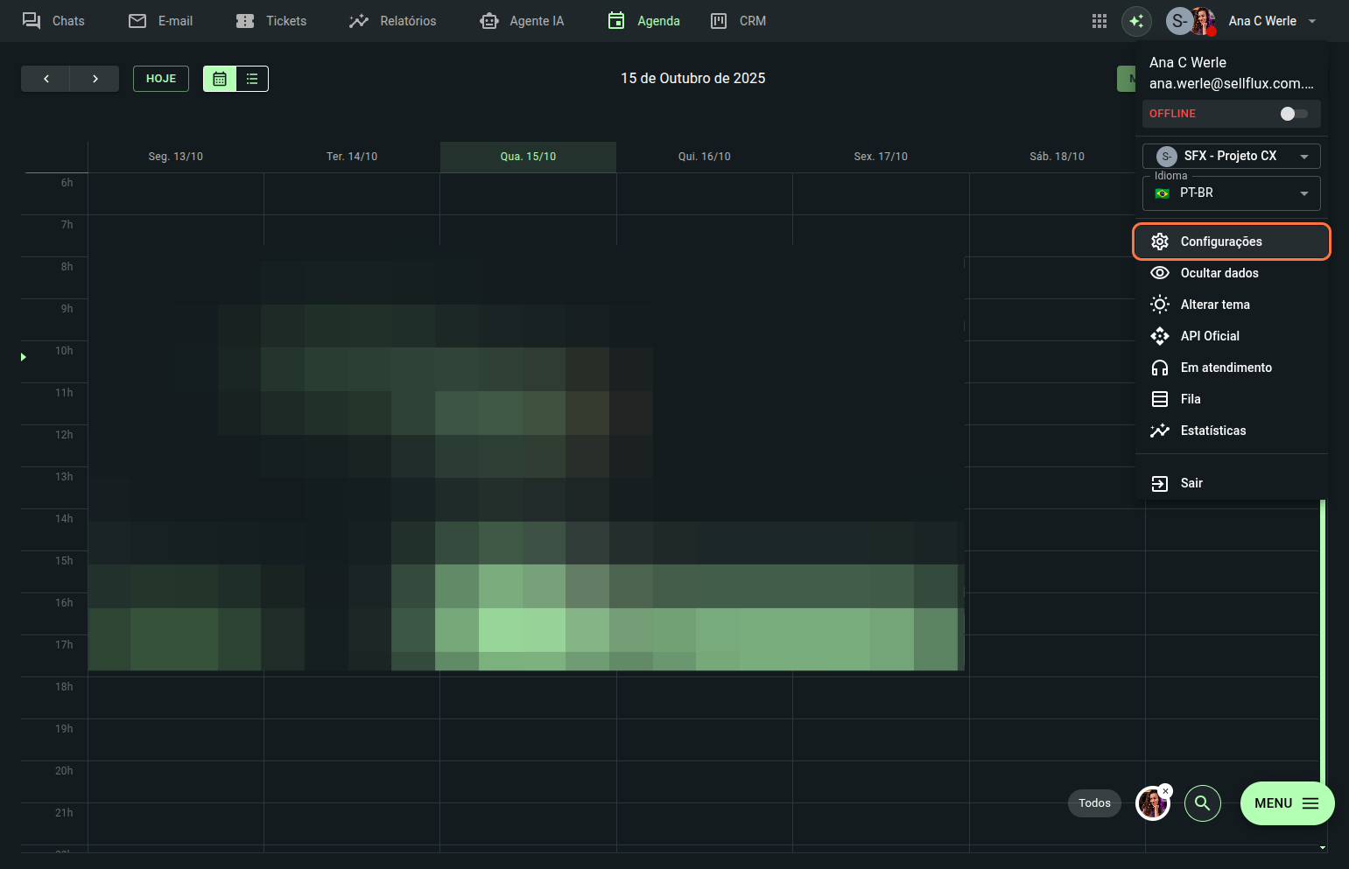Go to the next week arrow
This screenshot has height=869, width=1349.
point(95,79)
